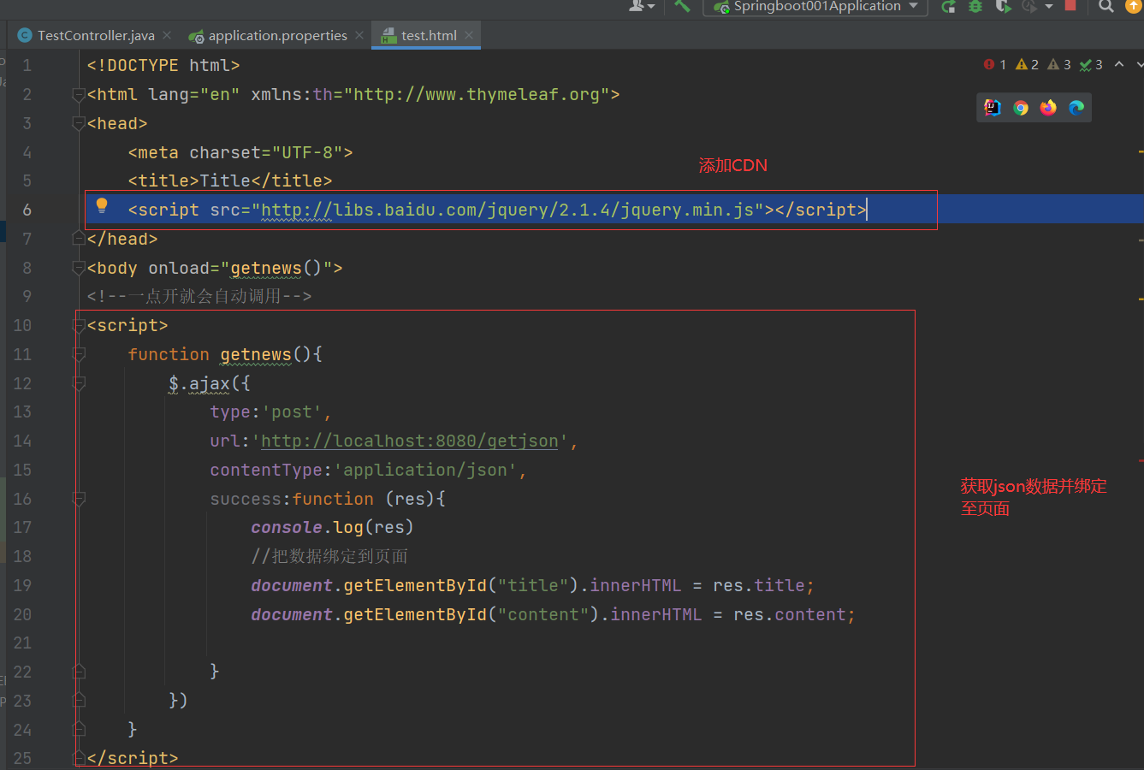1144x770 pixels.
Task: Click the //把数据绑定到页面 comment
Action: point(329,556)
